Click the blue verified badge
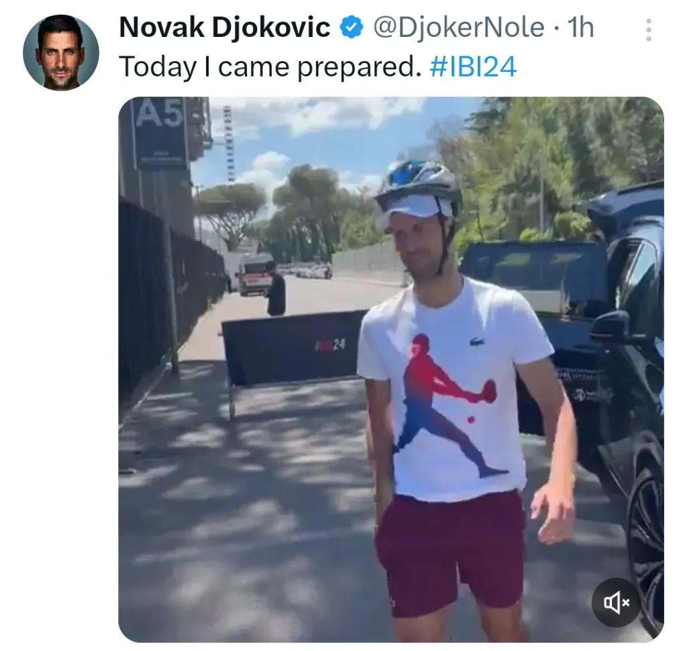This screenshot has height=651, width=687. click(x=352, y=27)
